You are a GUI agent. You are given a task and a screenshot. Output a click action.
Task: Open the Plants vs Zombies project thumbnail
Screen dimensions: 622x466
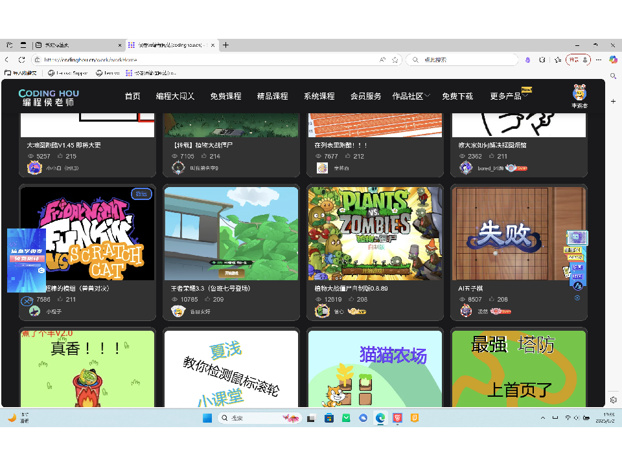(x=375, y=234)
